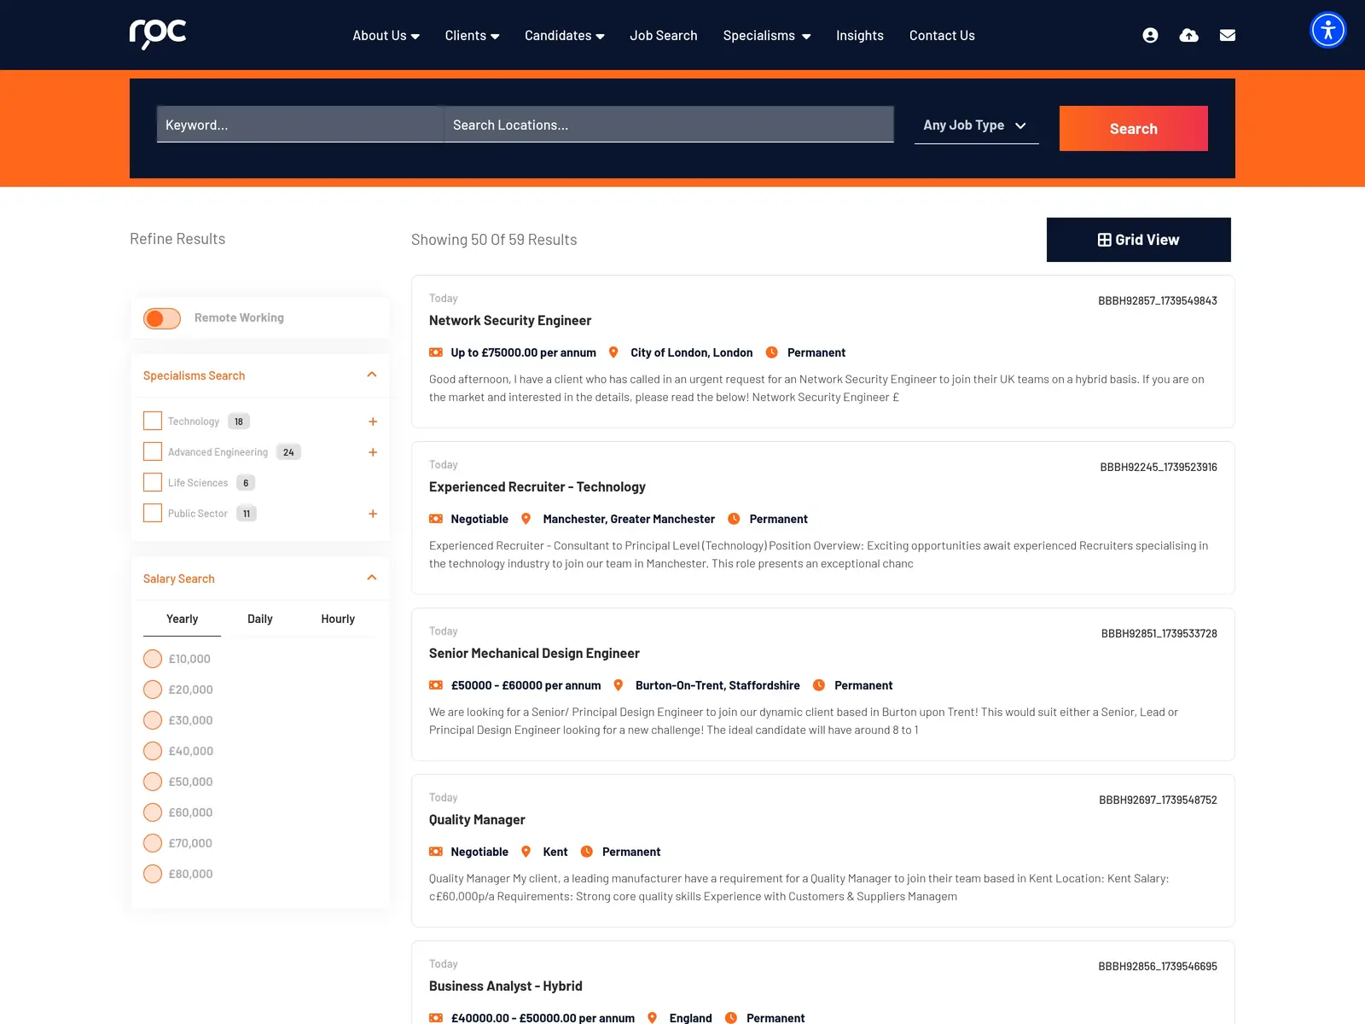Collapse the Specialisms Search section
The width and height of the screenshot is (1365, 1024).
coord(372,375)
